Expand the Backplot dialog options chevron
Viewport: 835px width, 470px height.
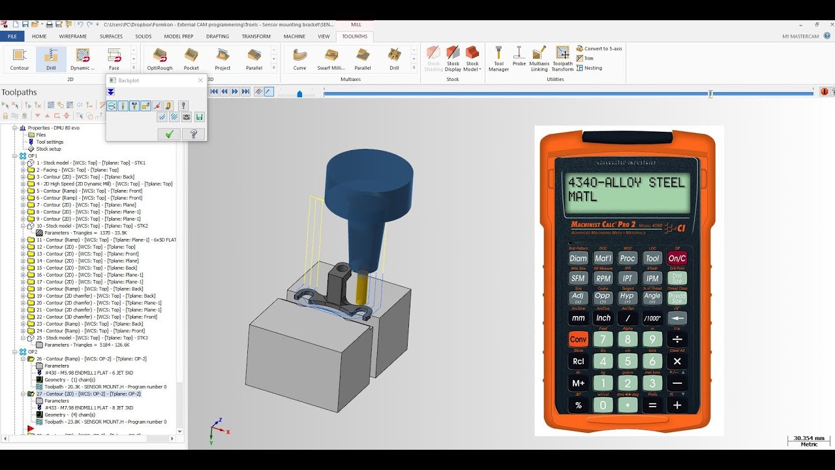click(111, 92)
